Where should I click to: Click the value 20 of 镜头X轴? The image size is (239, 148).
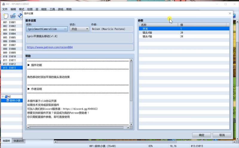pyautogui.click(x=182, y=33)
